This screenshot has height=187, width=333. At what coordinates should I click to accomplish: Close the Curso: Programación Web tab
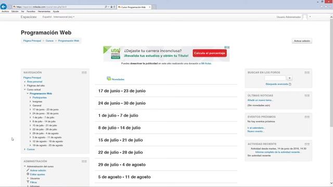[x=149, y=7]
